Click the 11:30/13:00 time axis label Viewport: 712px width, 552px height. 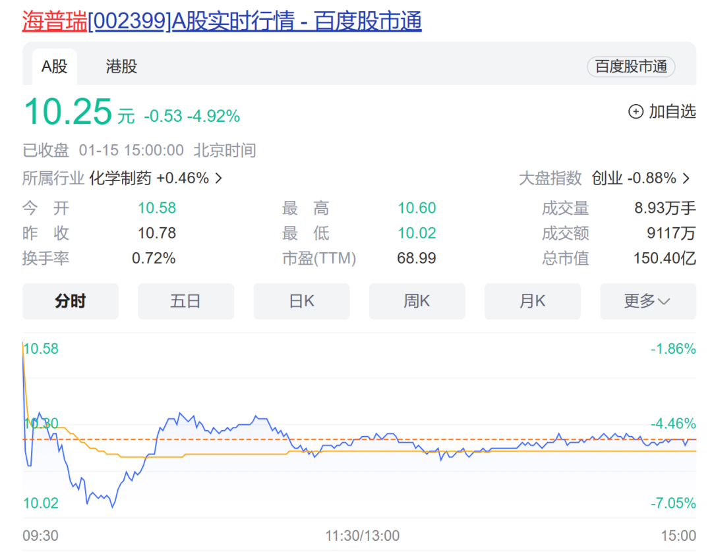[x=363, y=536]
